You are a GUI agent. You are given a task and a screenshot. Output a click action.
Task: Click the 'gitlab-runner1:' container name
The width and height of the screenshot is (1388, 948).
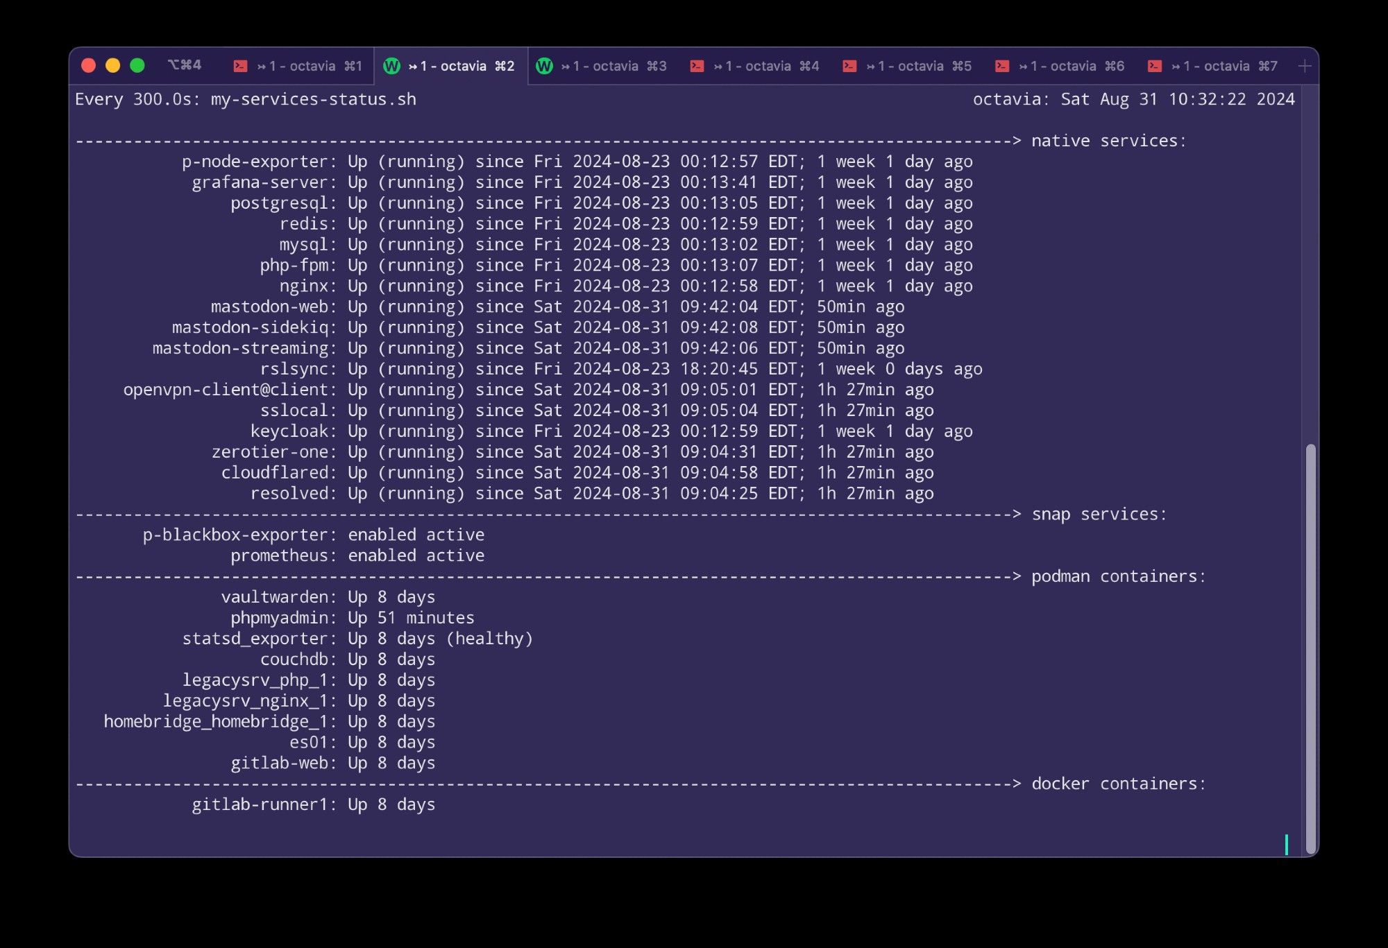pos(264,804)
